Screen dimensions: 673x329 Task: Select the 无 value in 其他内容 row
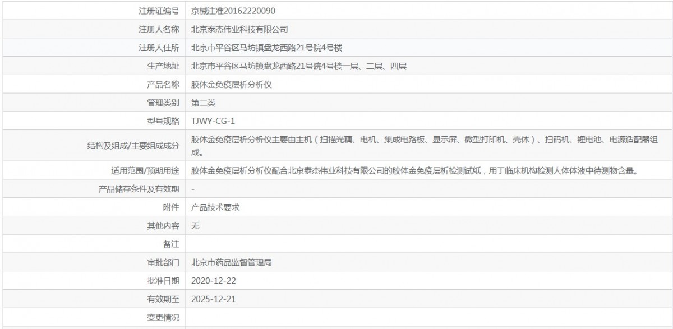(x=195, y=226)
